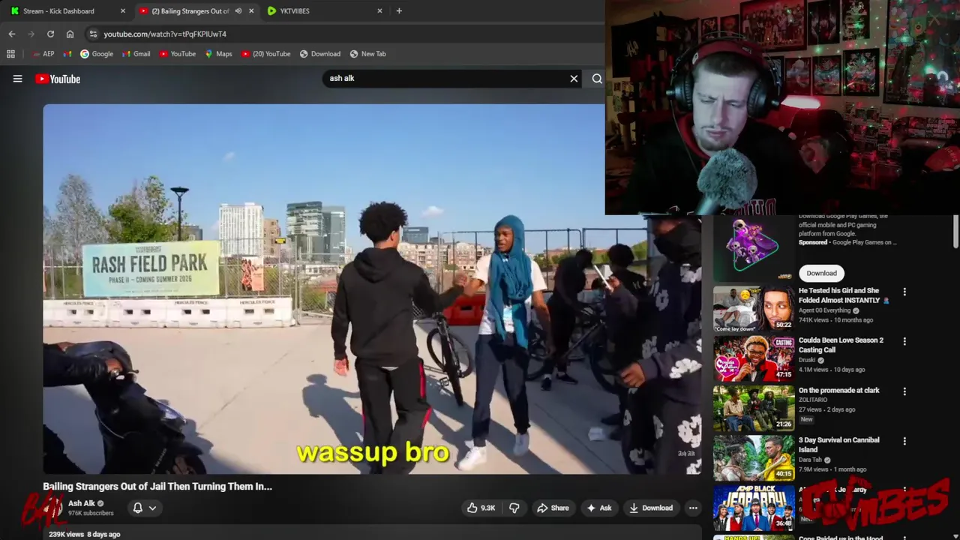Expand subscription notification options chevron
The height and width of the screenshot is (540, 960).
[x=152, y=508]
